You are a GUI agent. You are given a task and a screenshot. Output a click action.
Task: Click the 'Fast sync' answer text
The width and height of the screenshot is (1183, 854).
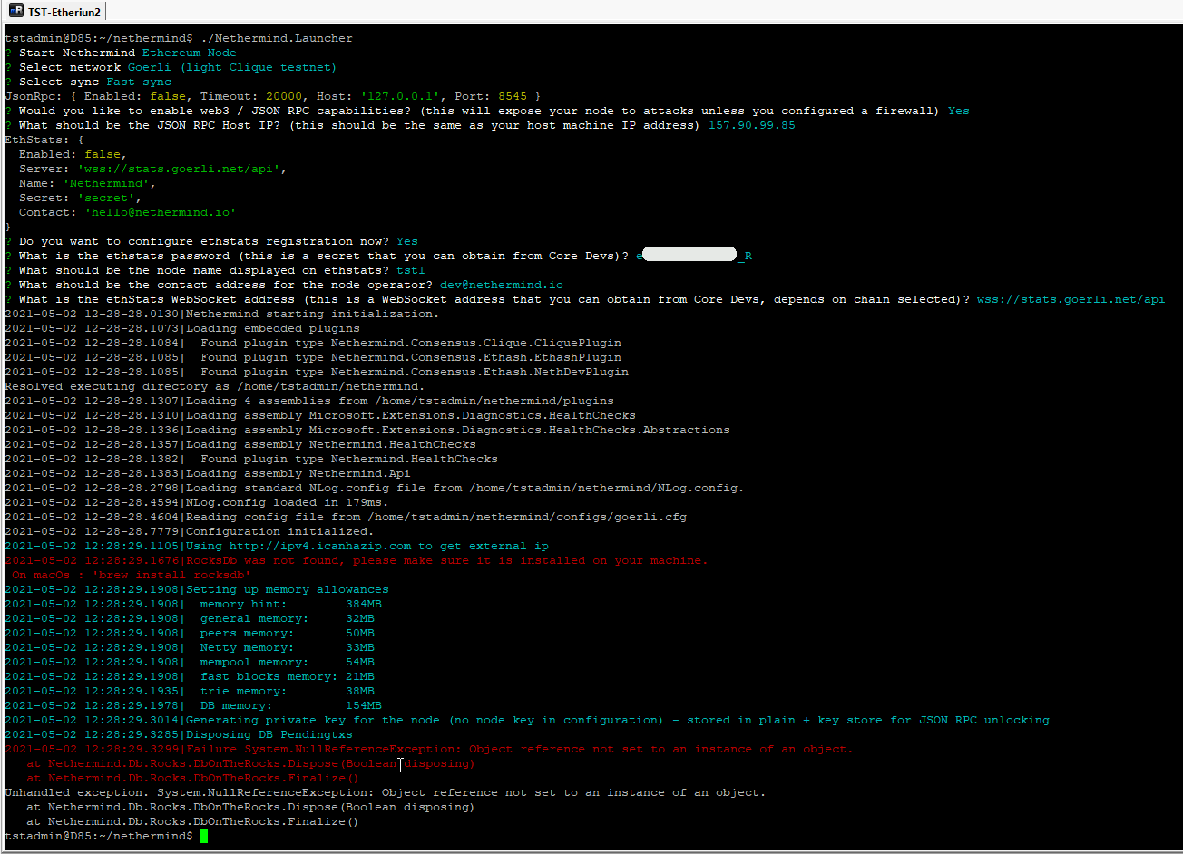click(x=139, y=82)
